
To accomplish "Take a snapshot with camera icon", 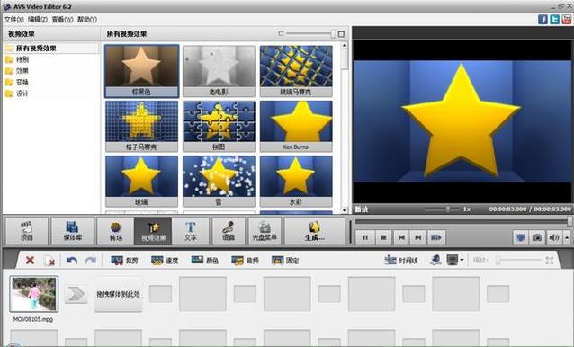I will pos(537,237).
